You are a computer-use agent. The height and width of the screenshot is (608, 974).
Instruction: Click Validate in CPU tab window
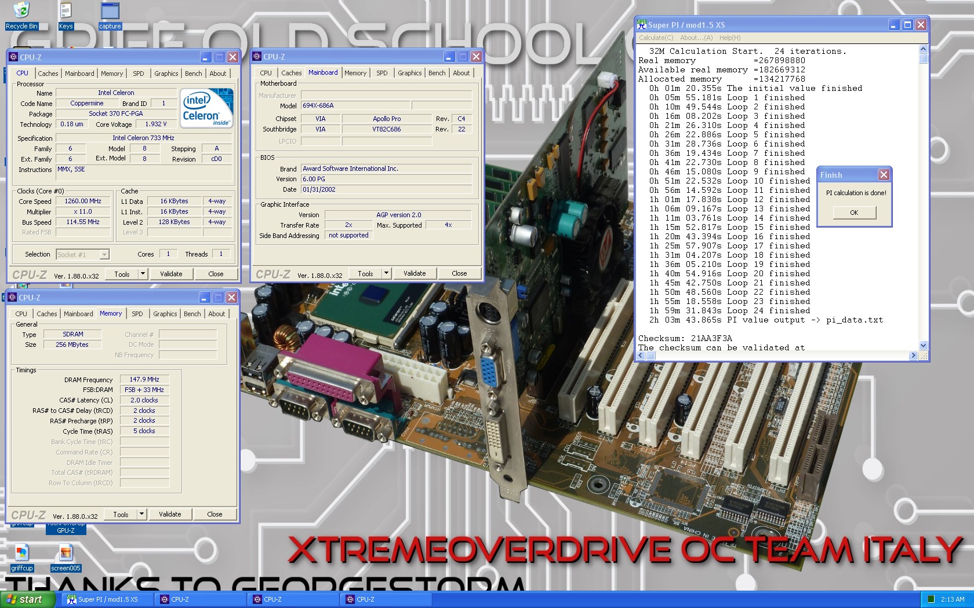171,274
